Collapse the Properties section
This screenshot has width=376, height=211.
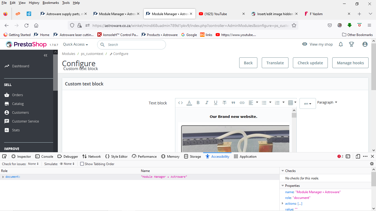282,186
